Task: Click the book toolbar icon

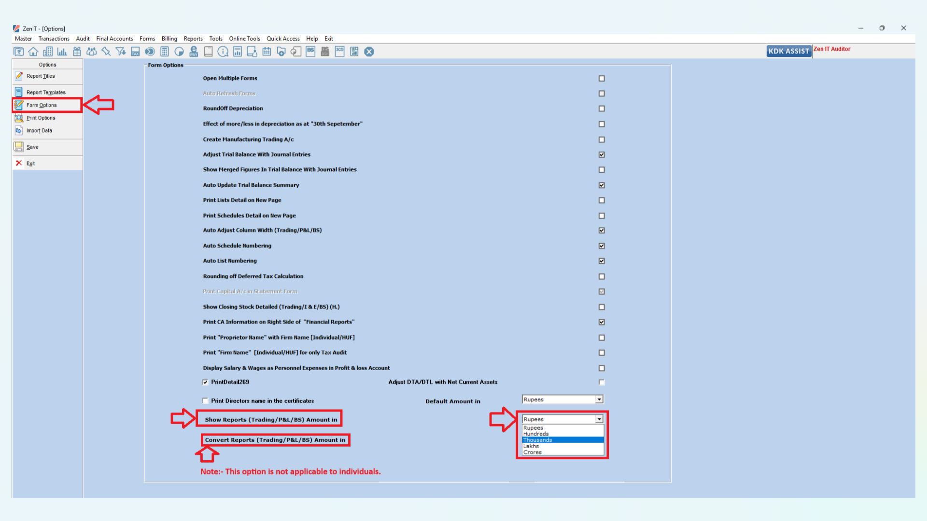Action: tap(208, 52)
